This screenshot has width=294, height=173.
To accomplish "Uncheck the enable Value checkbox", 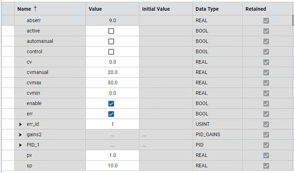I will click(x=111, y=104).
